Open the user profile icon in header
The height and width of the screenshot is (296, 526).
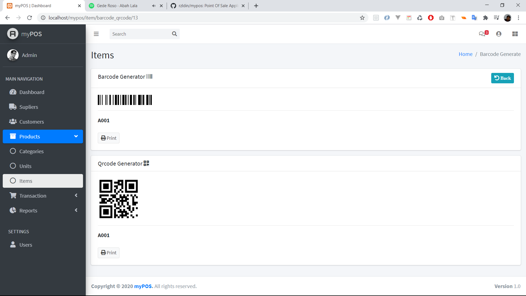pyautogui.click(x=499, y=34)
